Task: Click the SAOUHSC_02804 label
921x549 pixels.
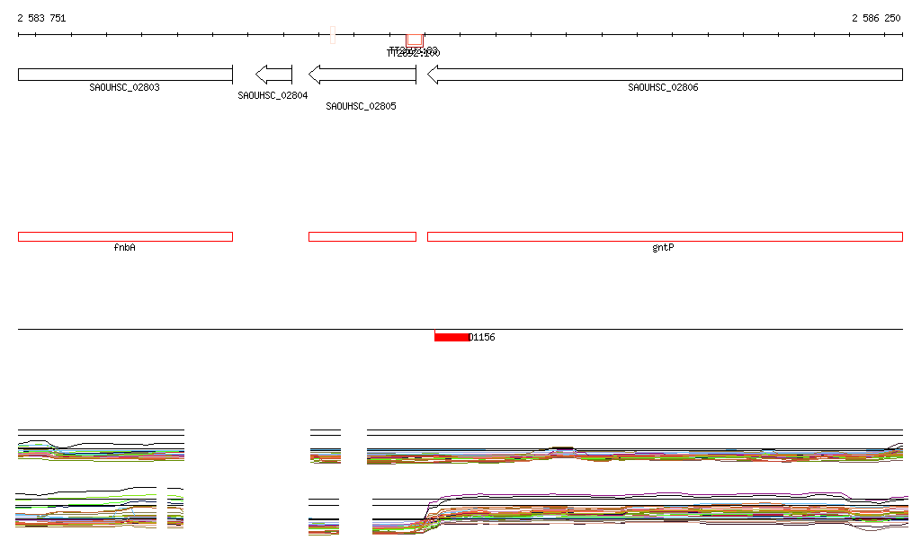Action: click(x=273, y=95)
